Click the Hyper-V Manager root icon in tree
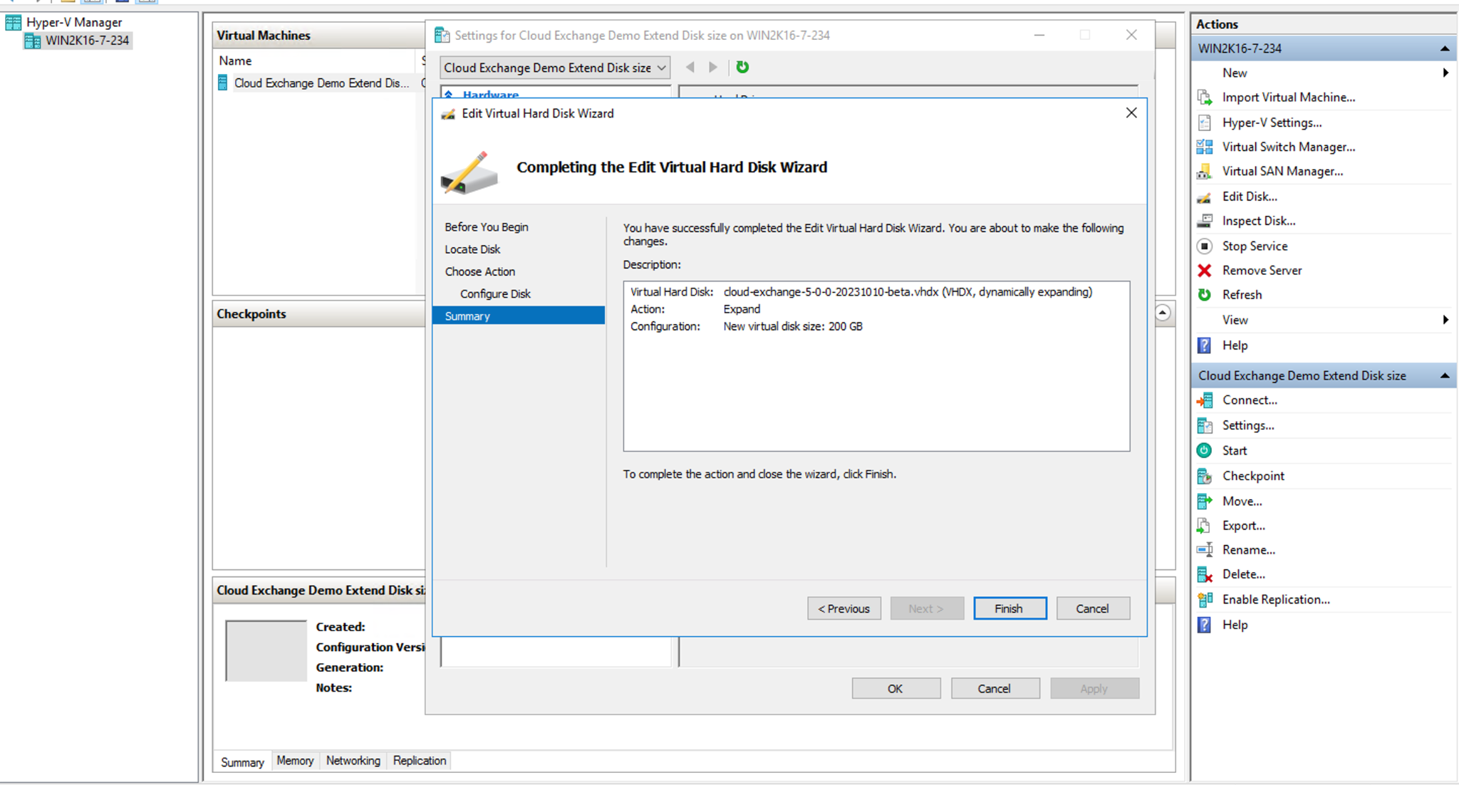Viewport: 1459px width, 785px height. [13, 22]
